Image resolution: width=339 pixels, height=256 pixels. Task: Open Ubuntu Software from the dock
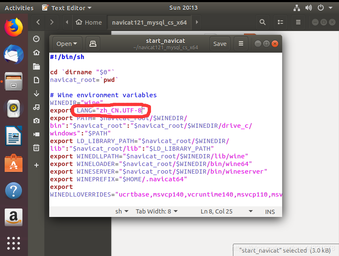(14, 163)
